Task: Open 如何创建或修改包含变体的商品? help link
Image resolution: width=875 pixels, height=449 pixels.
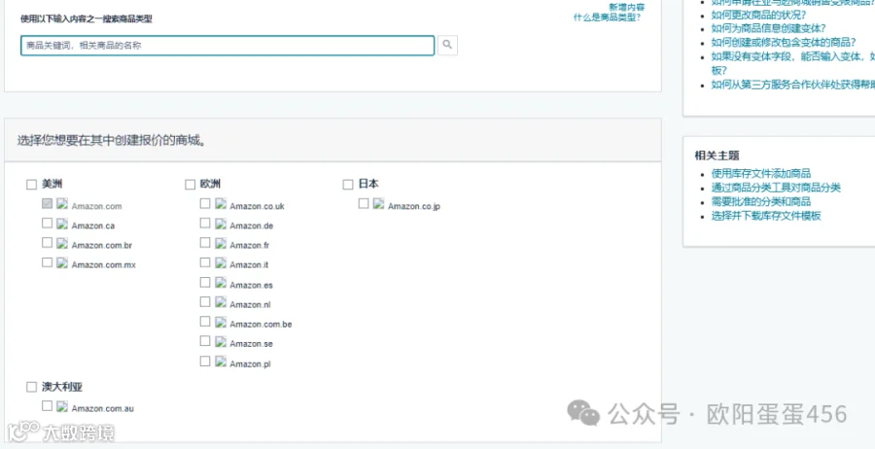Action: (x=784, y=43)
